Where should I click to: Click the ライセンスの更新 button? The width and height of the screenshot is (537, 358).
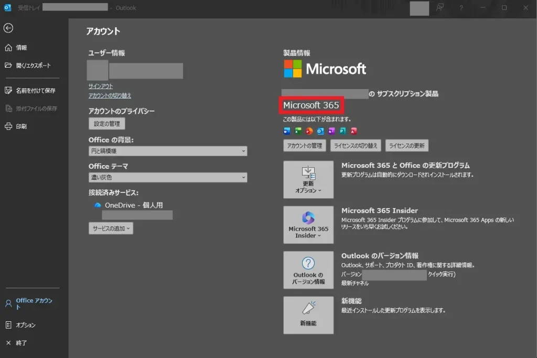(x=407, y=146)
